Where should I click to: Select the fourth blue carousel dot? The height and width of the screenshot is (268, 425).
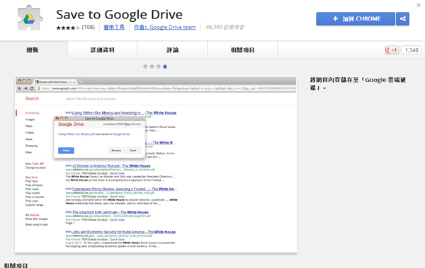click(165, 66)
